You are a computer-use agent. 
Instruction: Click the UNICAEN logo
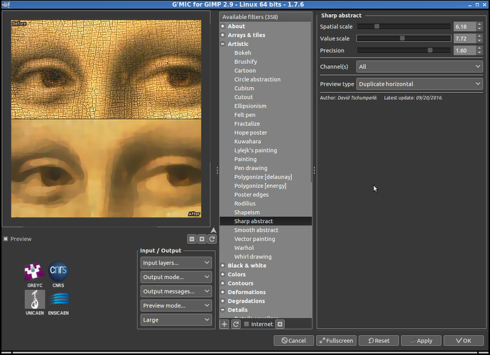tap(35, 300)
